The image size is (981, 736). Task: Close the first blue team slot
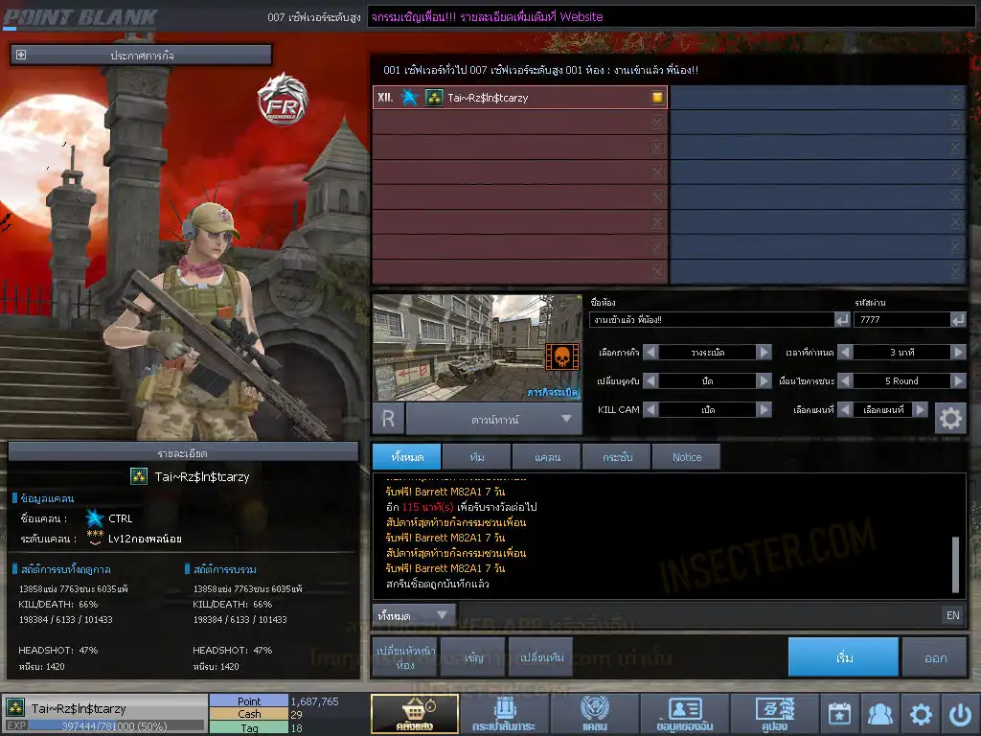pyautogui.click(x=955, y=98)
